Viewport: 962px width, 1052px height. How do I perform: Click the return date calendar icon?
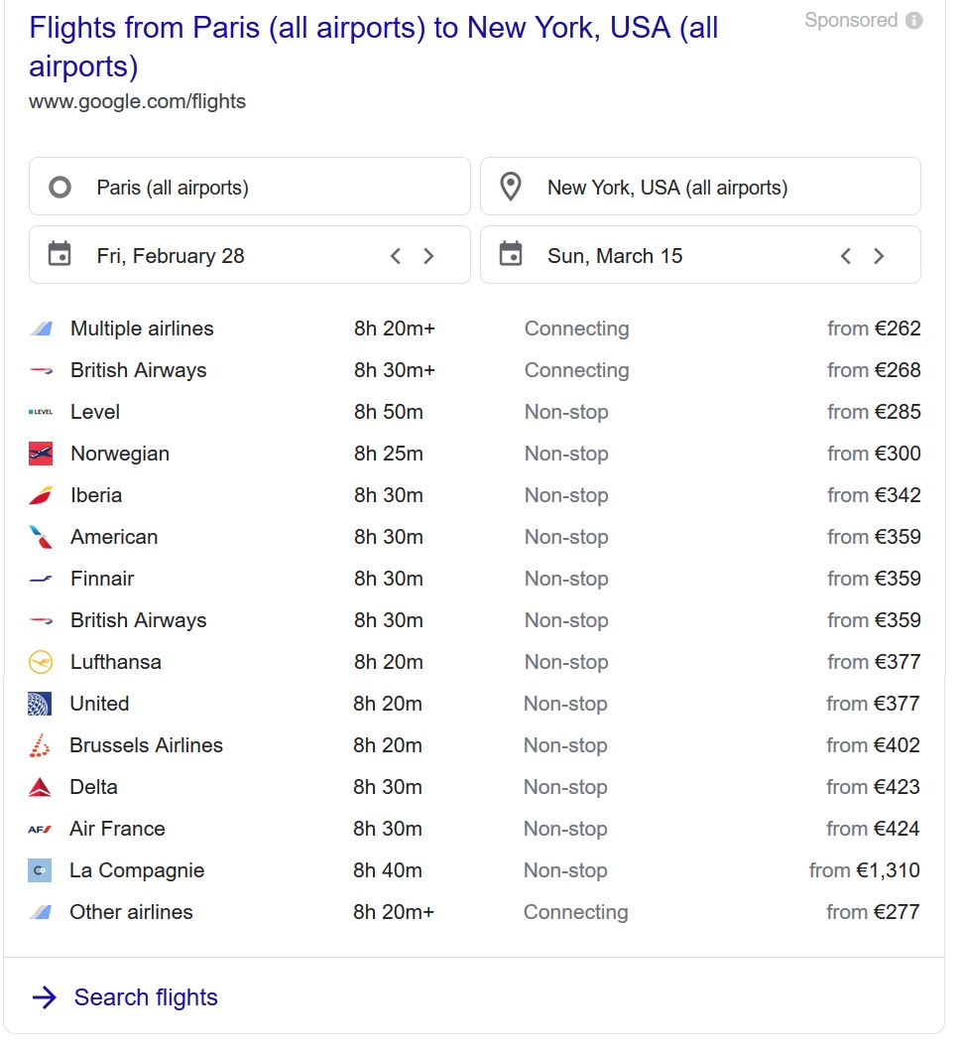[x=511, y=255]
